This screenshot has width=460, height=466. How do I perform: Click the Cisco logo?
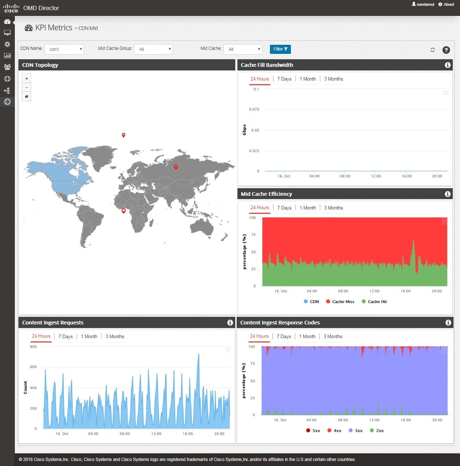[x=11, y=8]
